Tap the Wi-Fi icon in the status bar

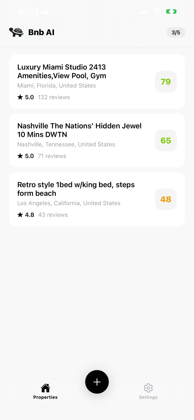157,11
